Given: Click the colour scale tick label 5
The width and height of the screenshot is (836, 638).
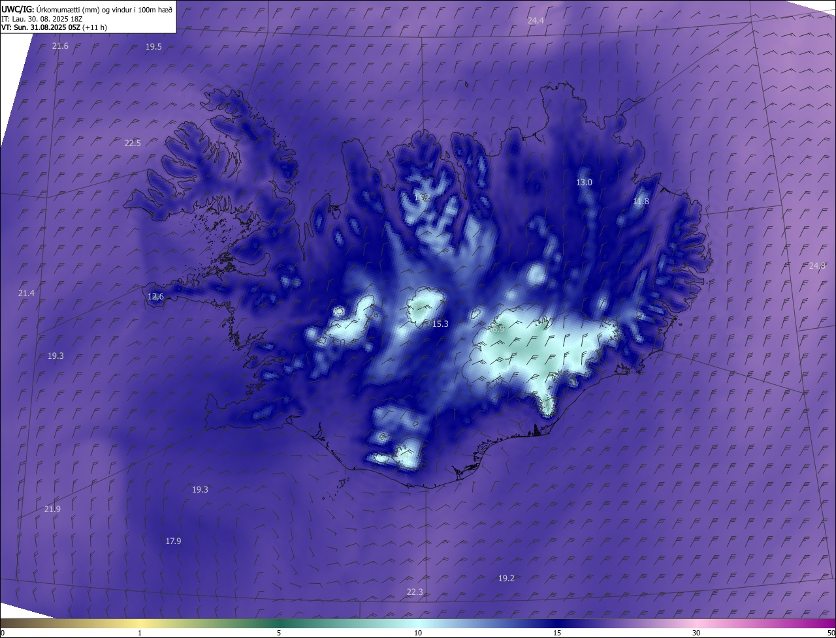Looking at the screenshot, I should tap(279, 633).
